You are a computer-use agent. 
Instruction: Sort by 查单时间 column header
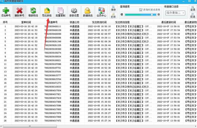tap(26, 22)
